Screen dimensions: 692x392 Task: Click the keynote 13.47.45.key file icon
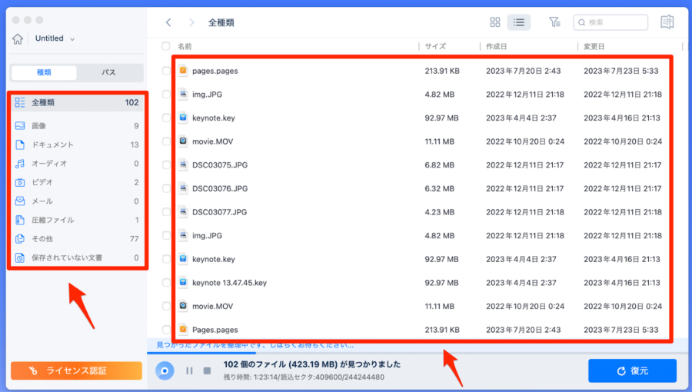pyautogui.click(x=183, y=283)
